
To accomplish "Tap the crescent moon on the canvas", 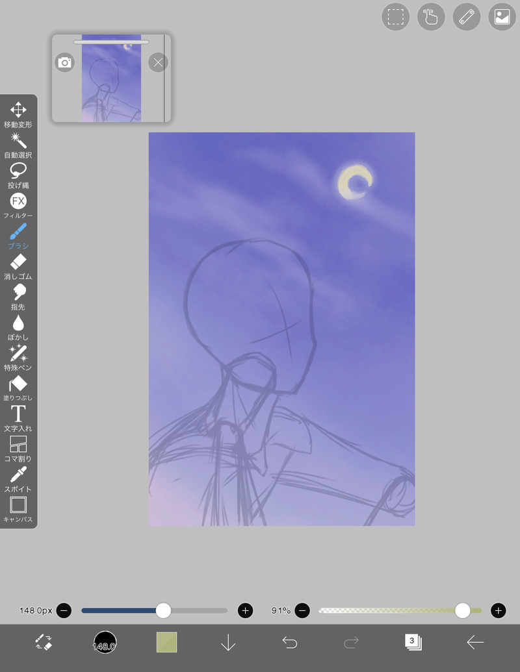I will pos(354,182).
